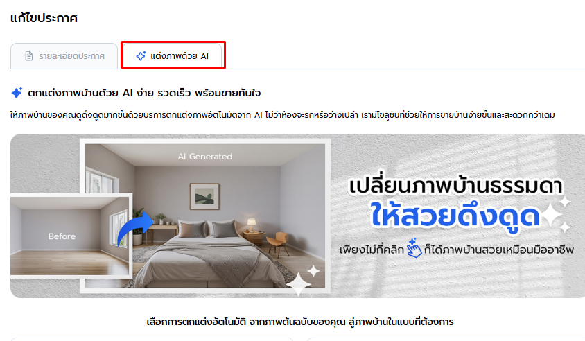This screenshot has width=585, height=341.
Task: Click the Before label on the empty room
Action: pyautogui.click(x=62, y=236)
